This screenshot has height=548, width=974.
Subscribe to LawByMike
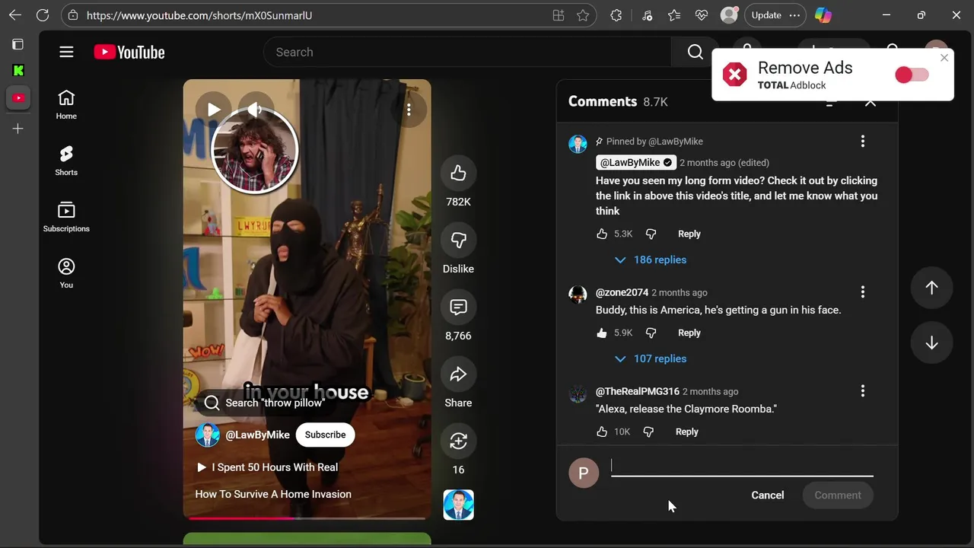tap(326, 435)
